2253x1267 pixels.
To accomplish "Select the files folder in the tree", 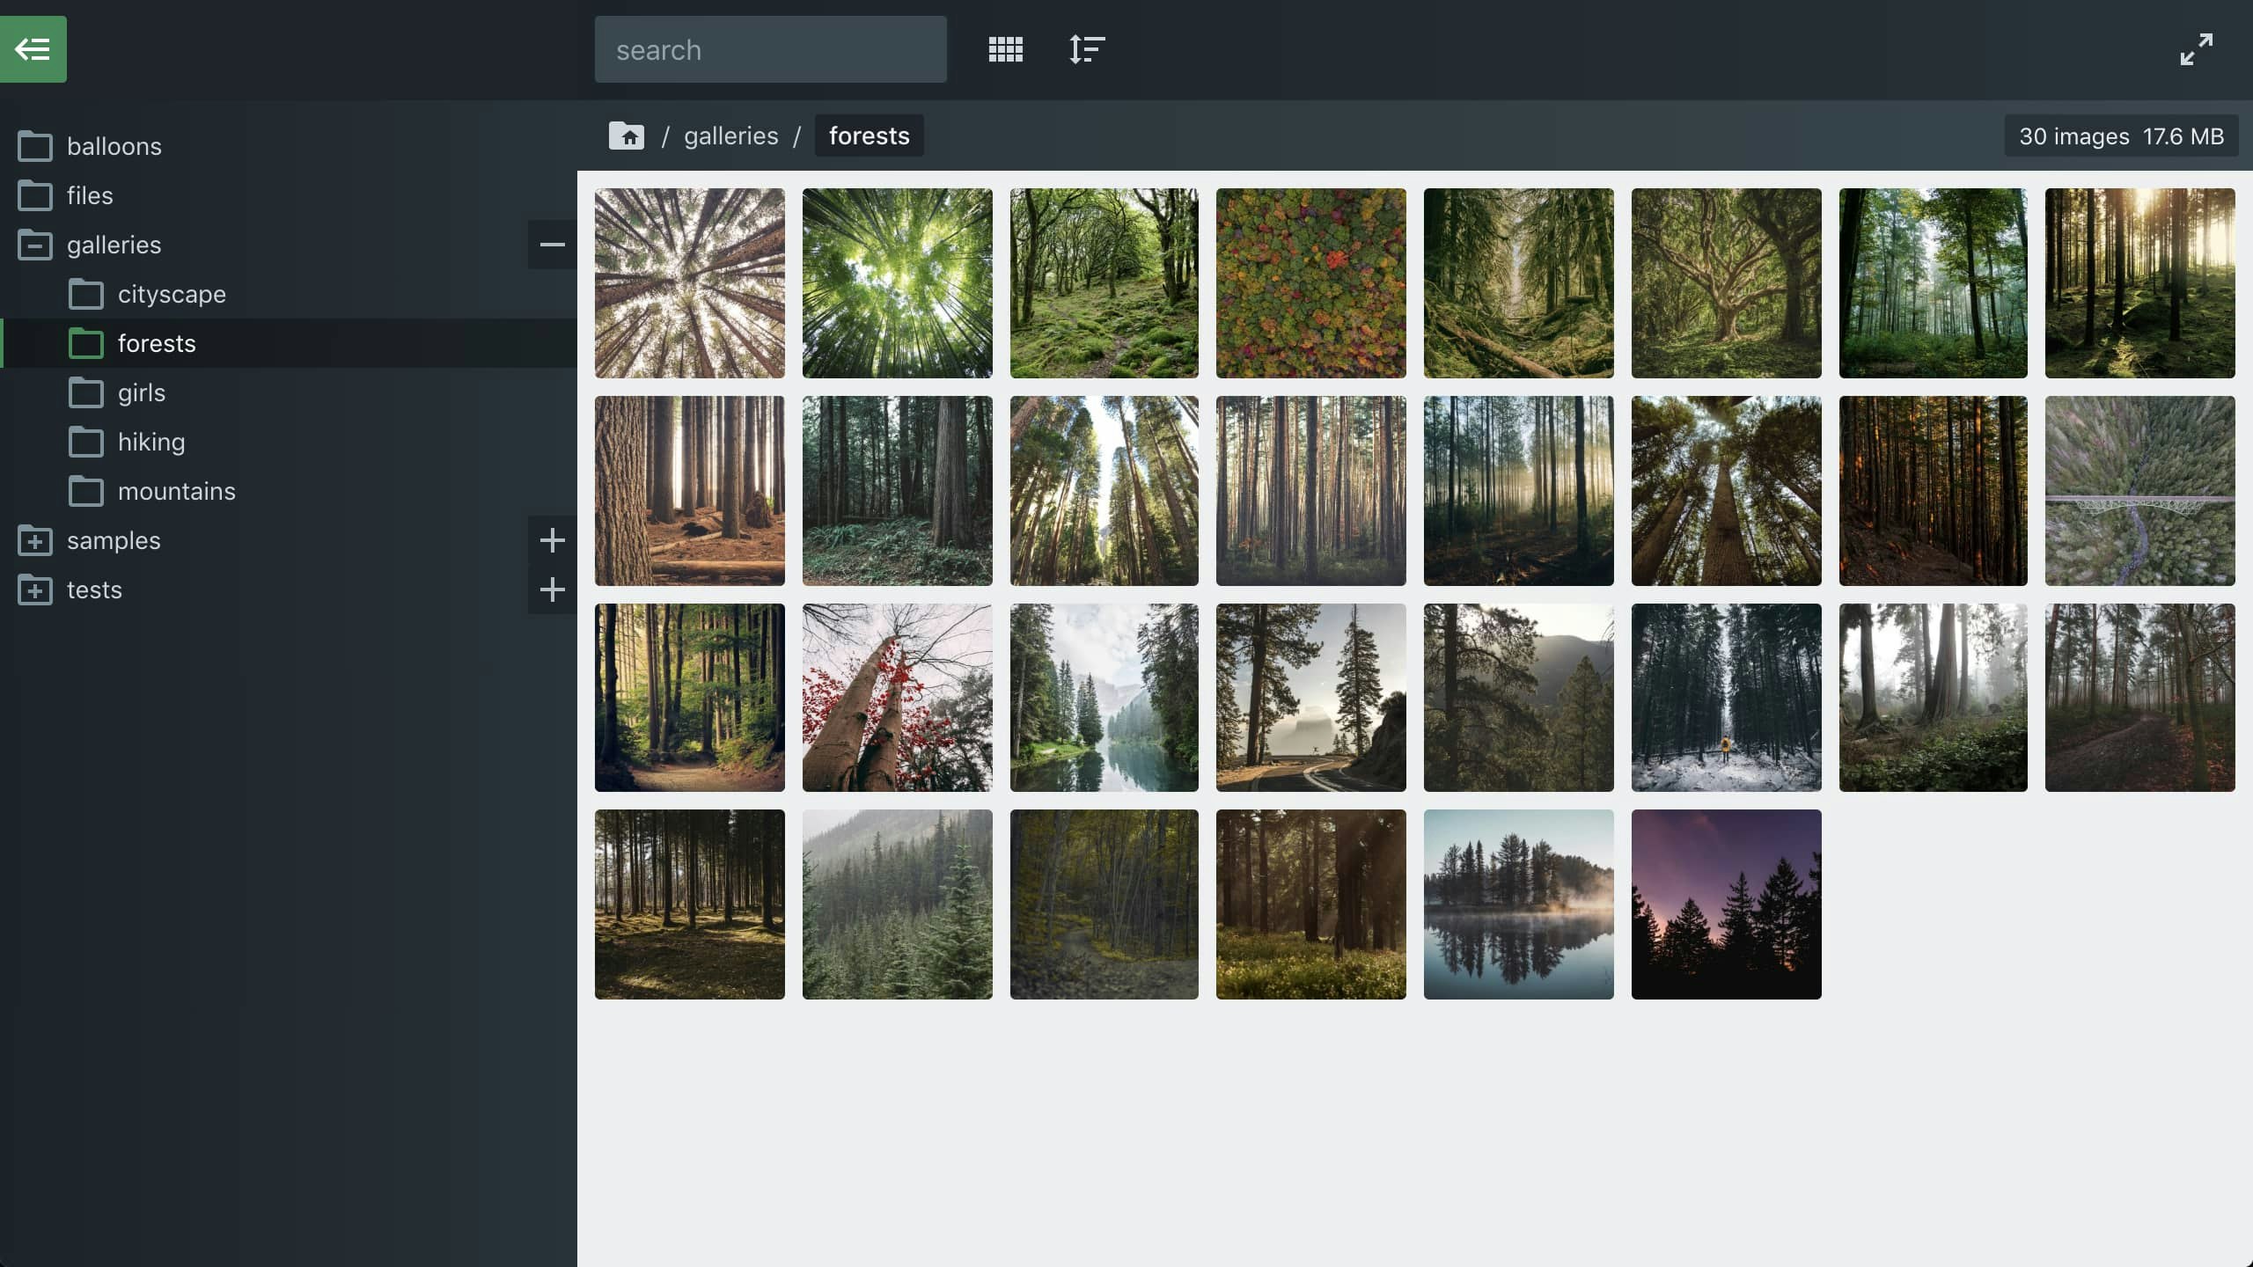I will (90, 195).
